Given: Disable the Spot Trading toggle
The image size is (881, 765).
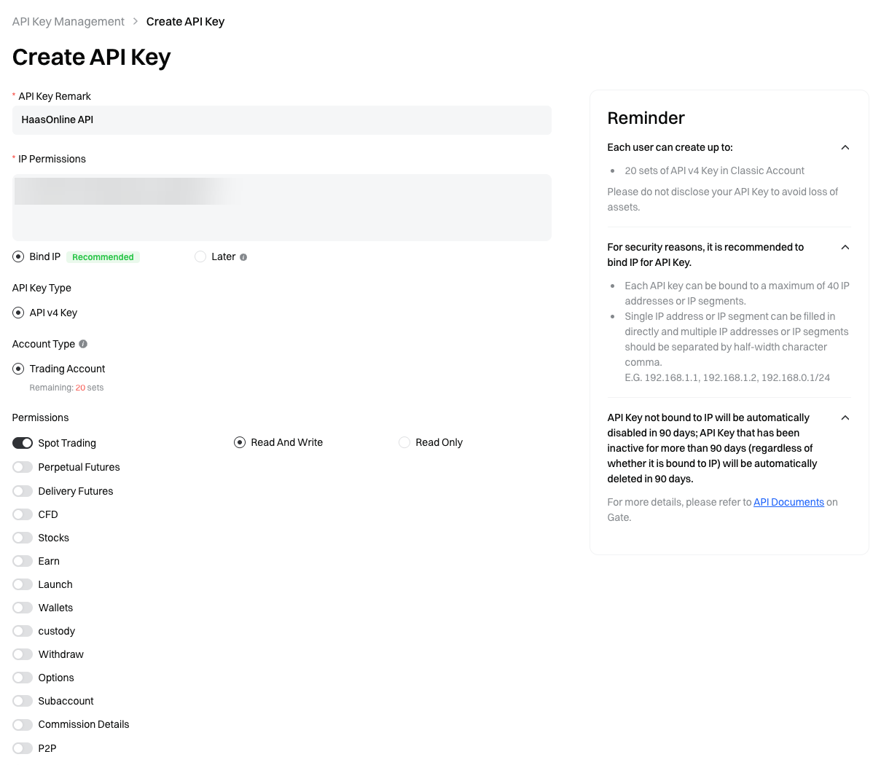Looking at the screenshot, I should tap(23, 443).
